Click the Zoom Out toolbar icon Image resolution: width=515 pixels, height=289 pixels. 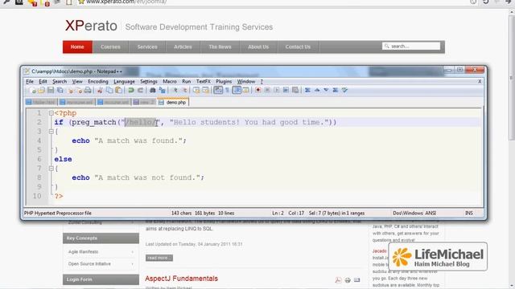click(x=184, y=90)
